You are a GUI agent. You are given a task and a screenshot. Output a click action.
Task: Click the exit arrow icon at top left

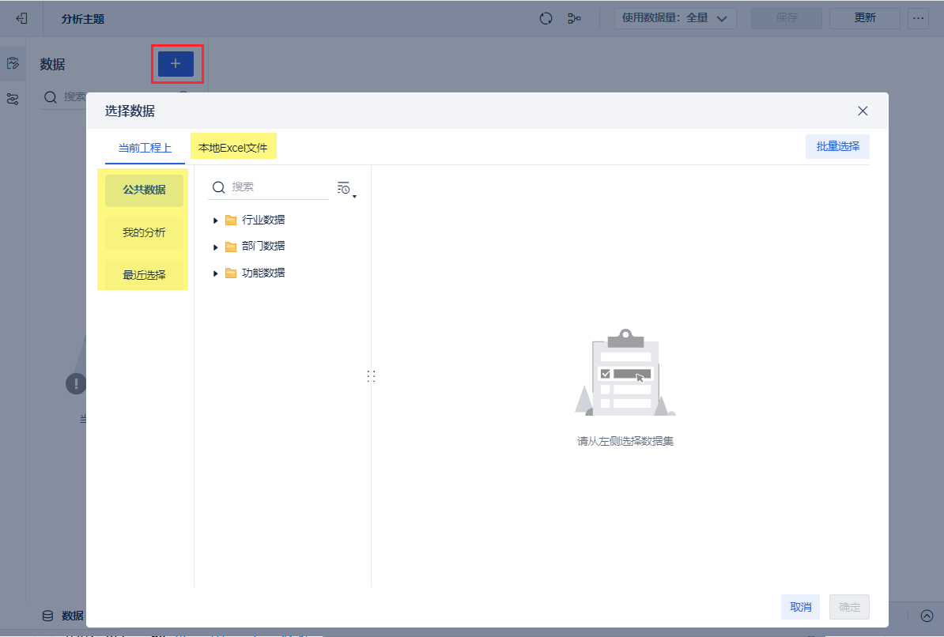pos(21,19)
